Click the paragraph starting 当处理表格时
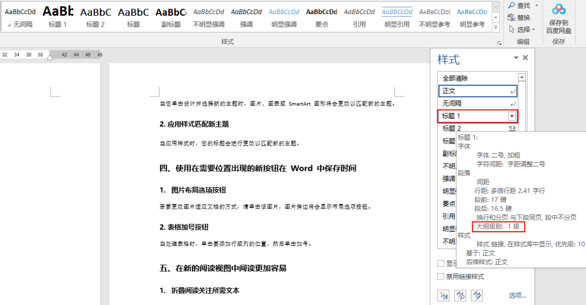 [x=235, y=244]
